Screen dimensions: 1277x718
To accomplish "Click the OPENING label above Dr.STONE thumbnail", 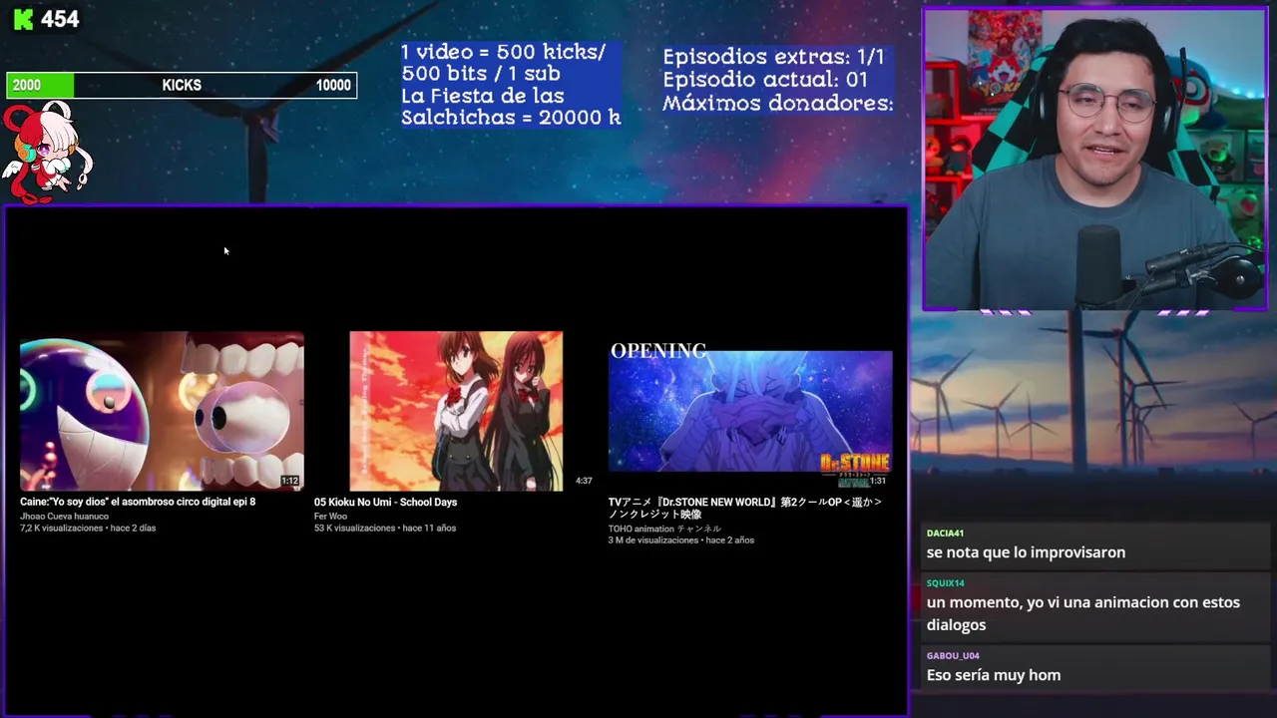I will pos(658,350).
